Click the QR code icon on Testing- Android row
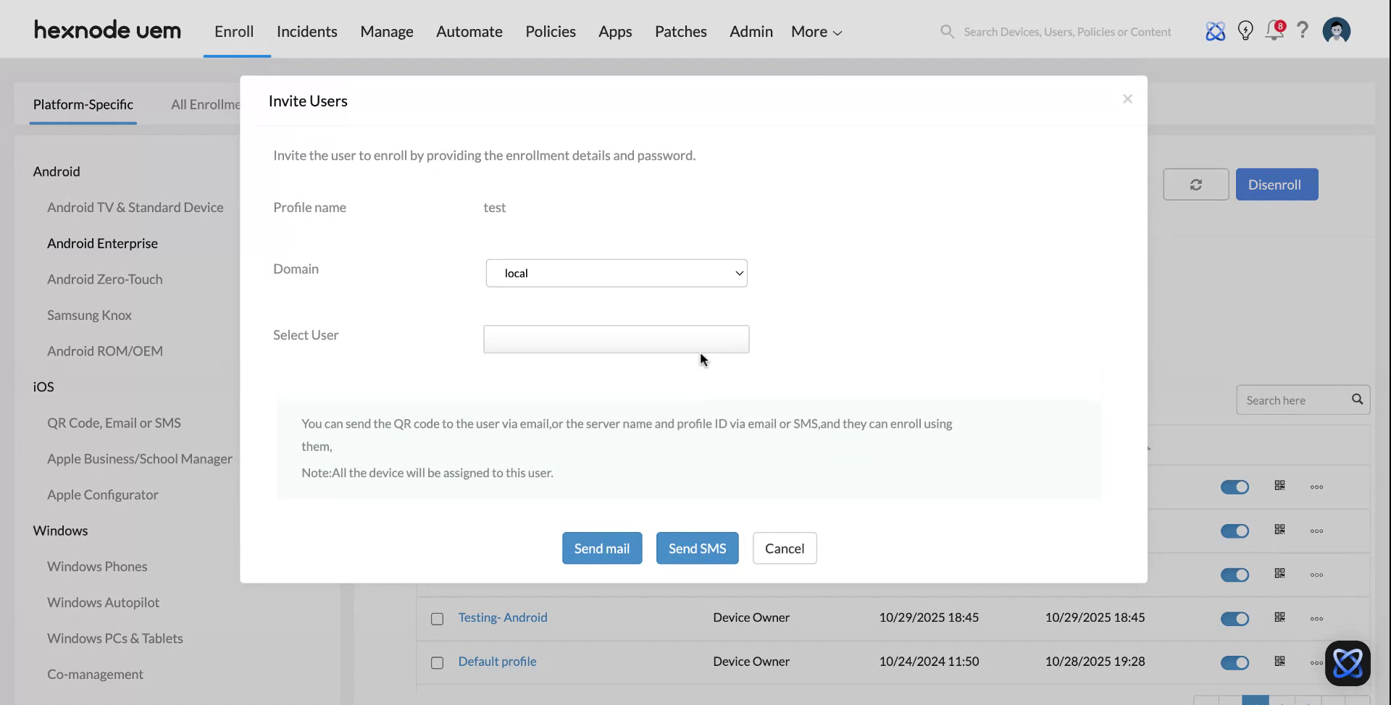1391x705 pixels. click(1279, 619)
